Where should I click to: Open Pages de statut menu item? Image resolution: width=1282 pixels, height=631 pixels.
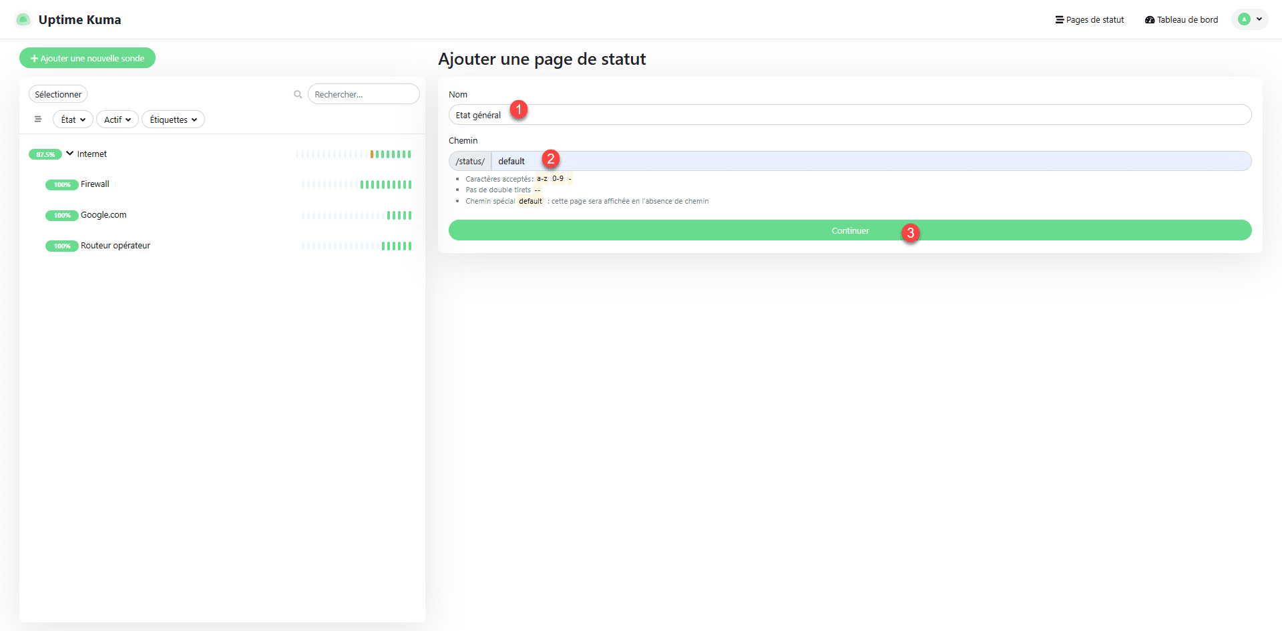pos(1089,20)
